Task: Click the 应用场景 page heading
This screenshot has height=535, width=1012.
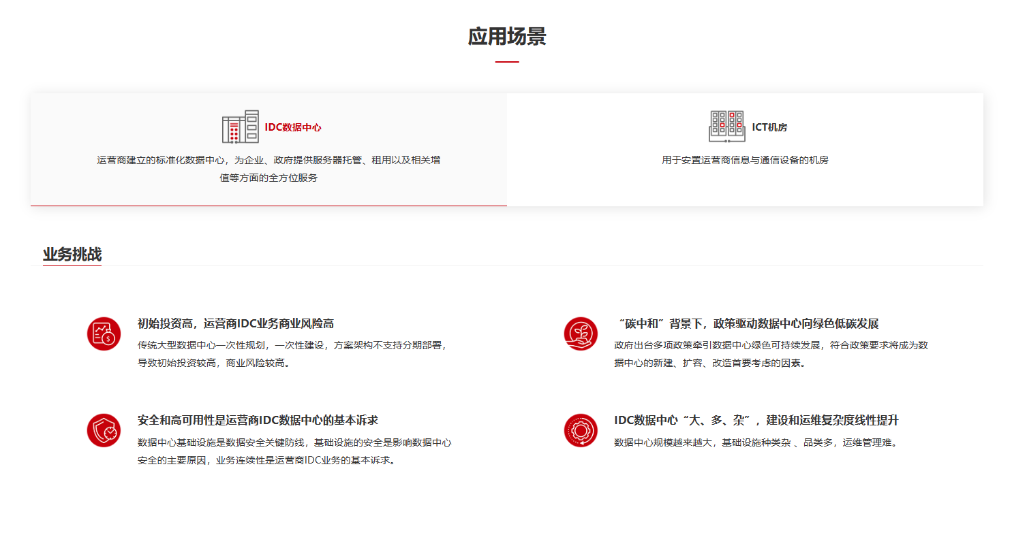Action: (506, 37)
